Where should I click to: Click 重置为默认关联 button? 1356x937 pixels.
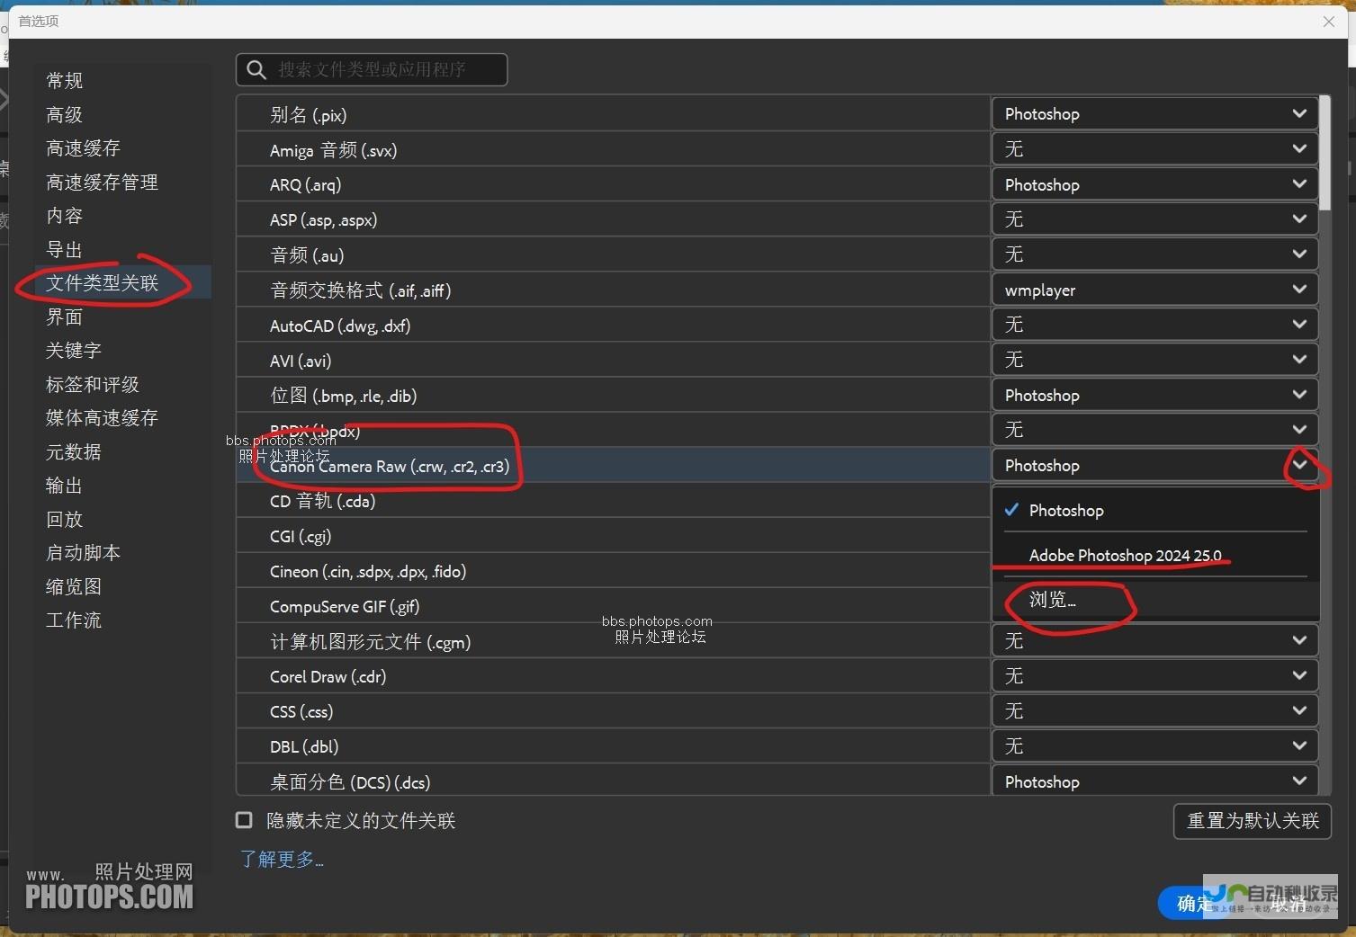(1253, 821)
